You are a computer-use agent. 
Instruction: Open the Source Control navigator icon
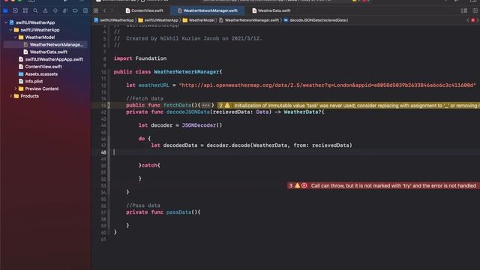coord(15,10)
